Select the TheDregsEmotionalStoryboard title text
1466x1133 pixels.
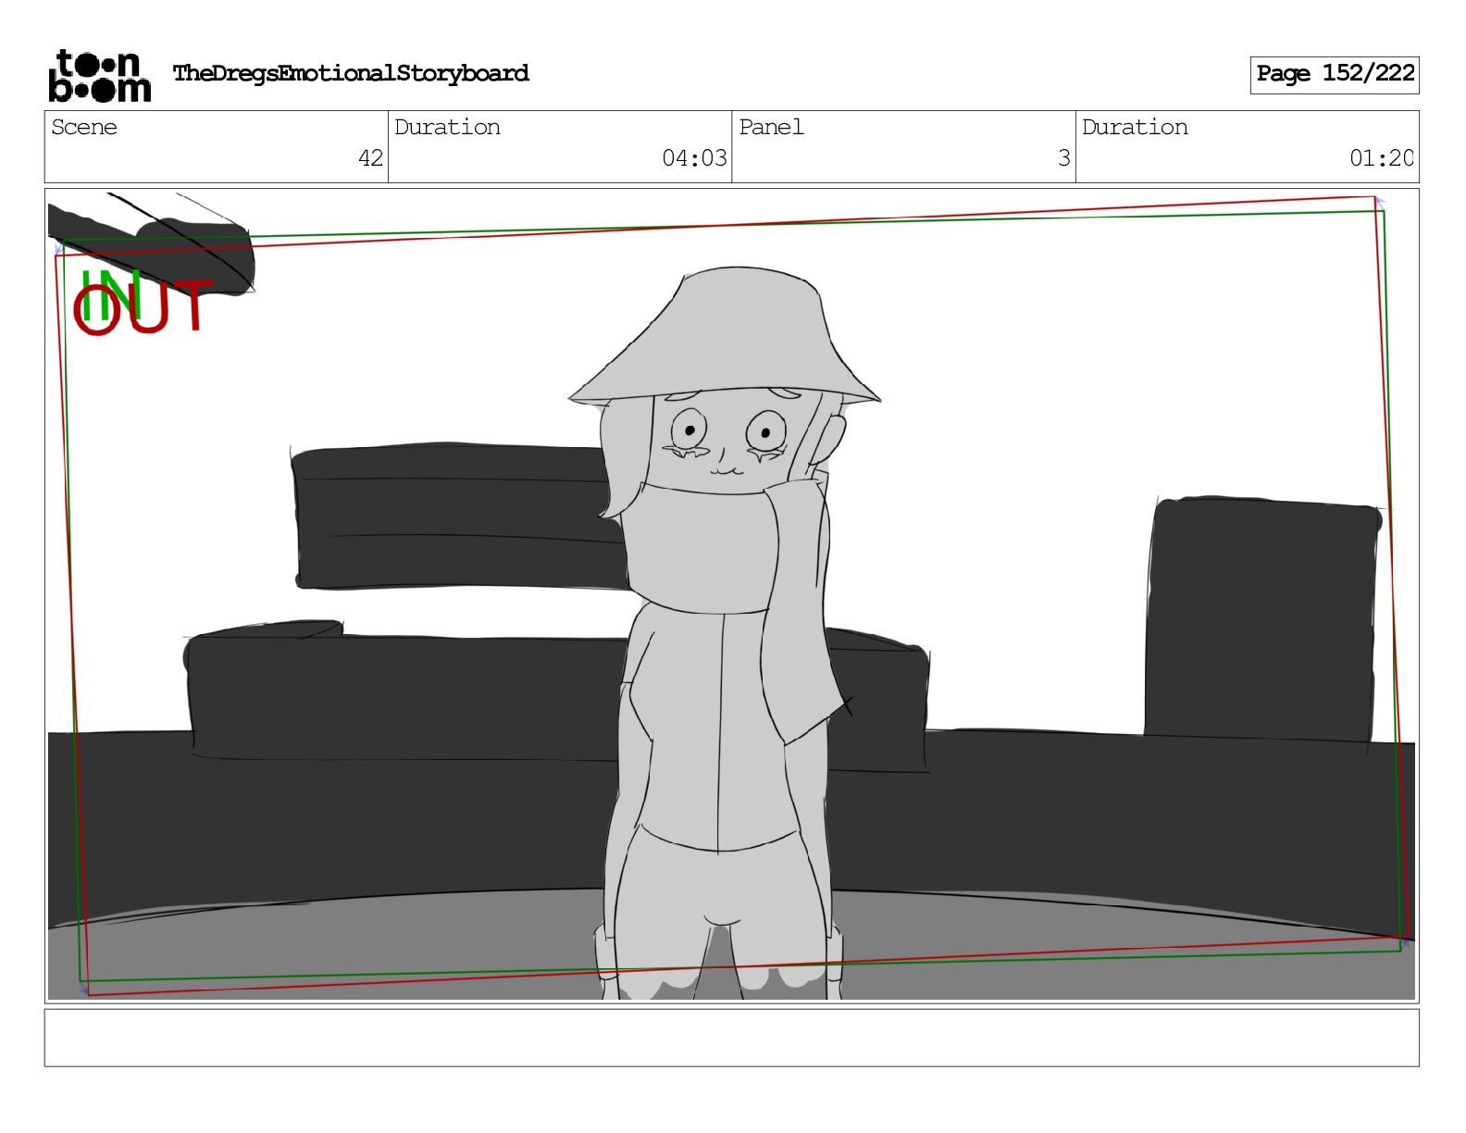pyautogui.click(x=351, y=73)
